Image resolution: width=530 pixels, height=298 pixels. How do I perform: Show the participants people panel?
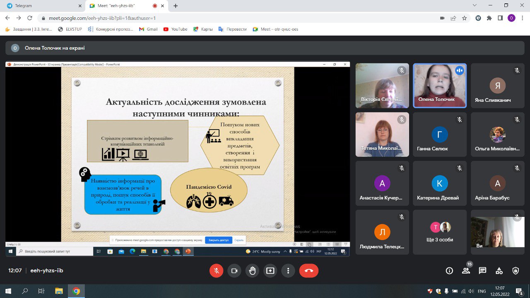pyautogui.click(x=466, y=271)
